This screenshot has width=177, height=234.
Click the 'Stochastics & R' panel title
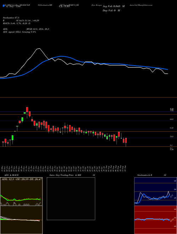(144, 175)
